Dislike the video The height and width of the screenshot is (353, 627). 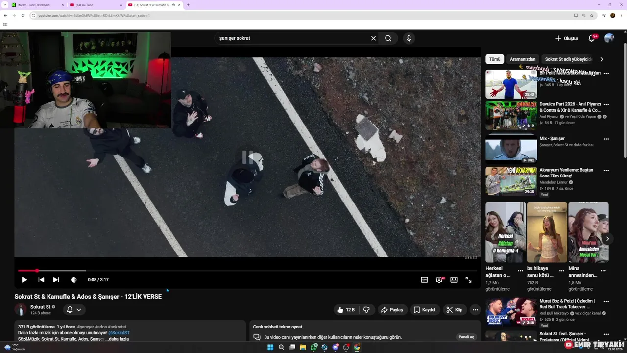pos(366,310)
